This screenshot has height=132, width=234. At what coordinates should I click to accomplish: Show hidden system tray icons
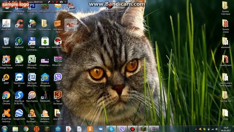[196, 129]
